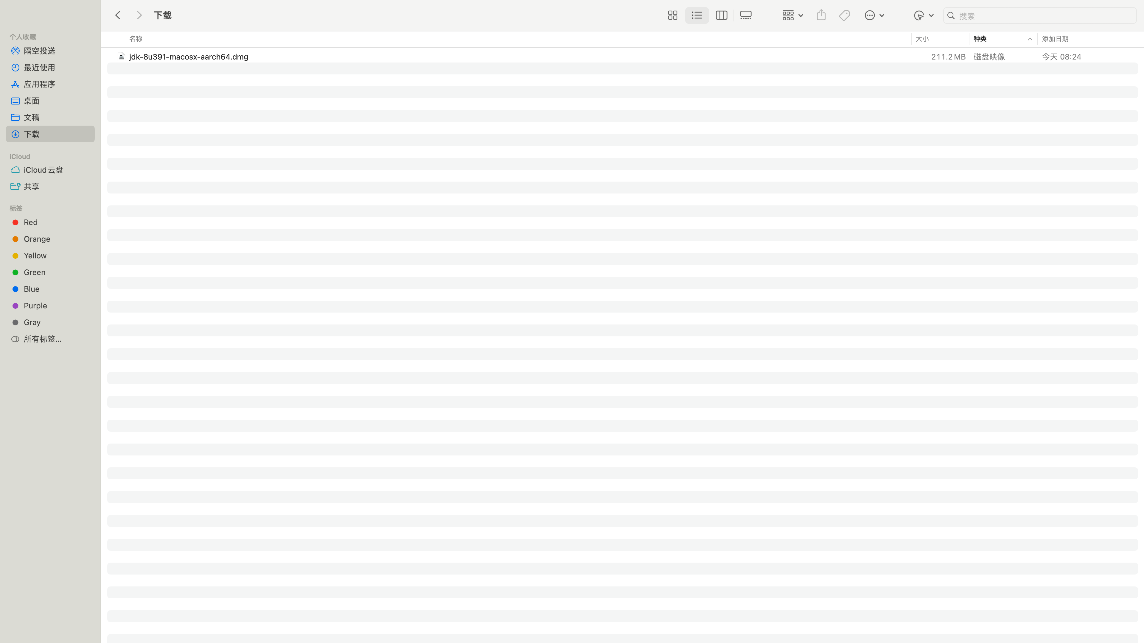Click the 标签 section header
Viewport: 1144px width, 643px height.
16,209
